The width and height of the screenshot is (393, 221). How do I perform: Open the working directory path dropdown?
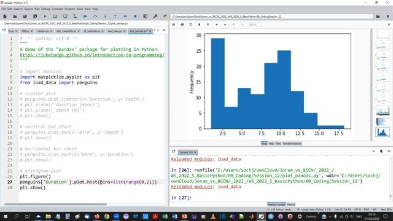371,17
